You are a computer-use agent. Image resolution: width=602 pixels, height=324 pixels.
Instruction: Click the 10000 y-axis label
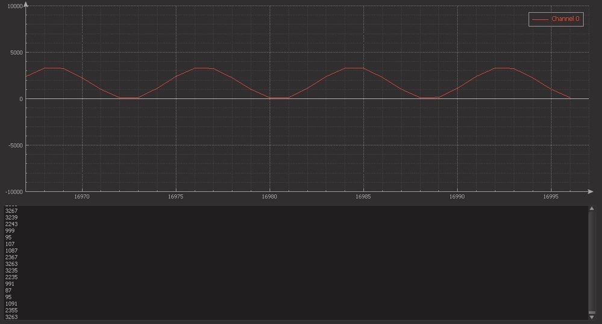click(x=15, y=6)
